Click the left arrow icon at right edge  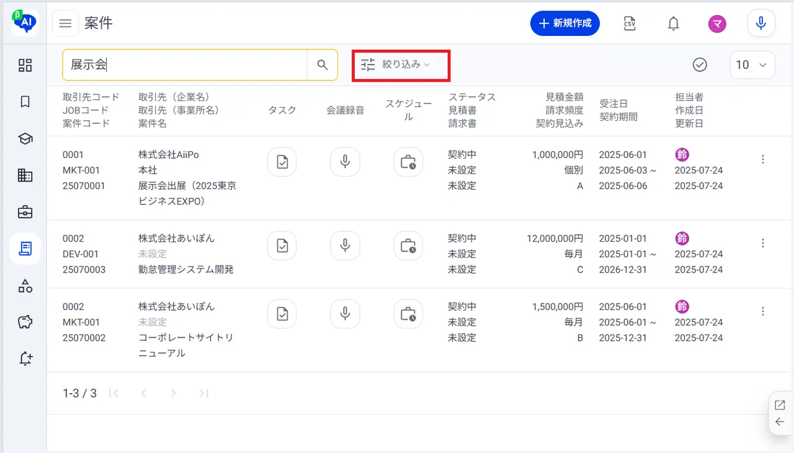[x=780, y=422]
